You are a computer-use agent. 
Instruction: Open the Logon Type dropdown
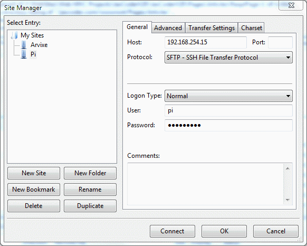(x=228, y=96)
